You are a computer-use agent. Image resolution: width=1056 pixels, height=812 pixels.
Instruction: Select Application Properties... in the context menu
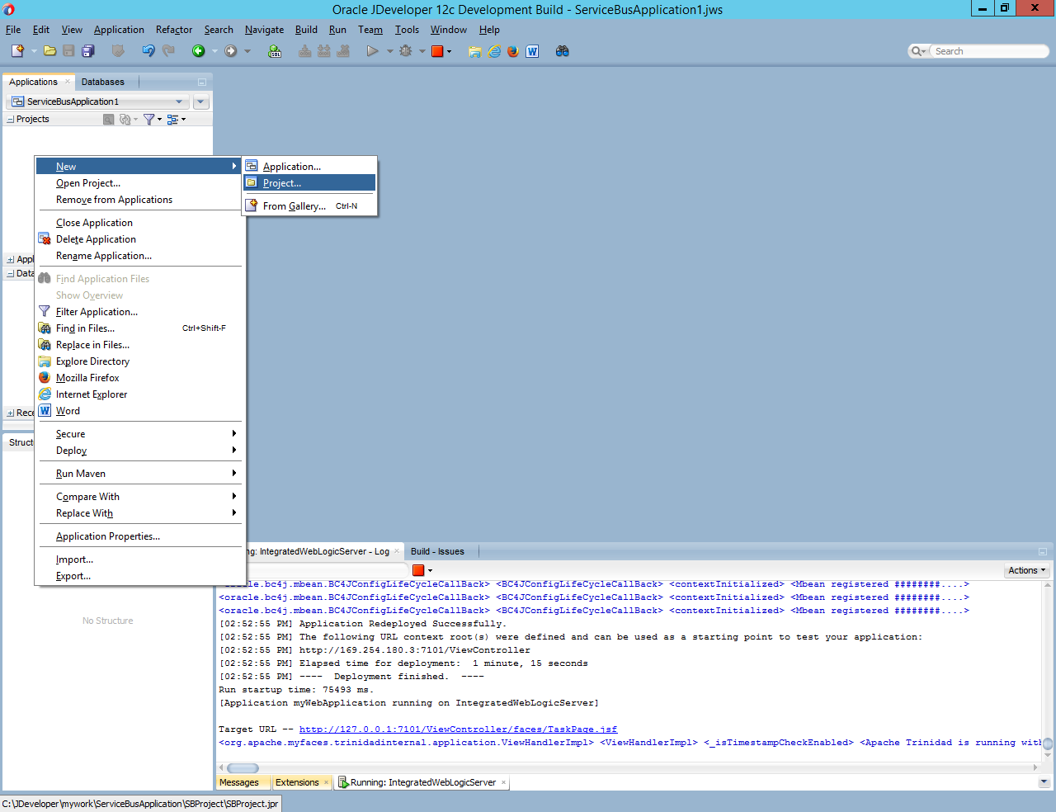[x=140, y=536]
